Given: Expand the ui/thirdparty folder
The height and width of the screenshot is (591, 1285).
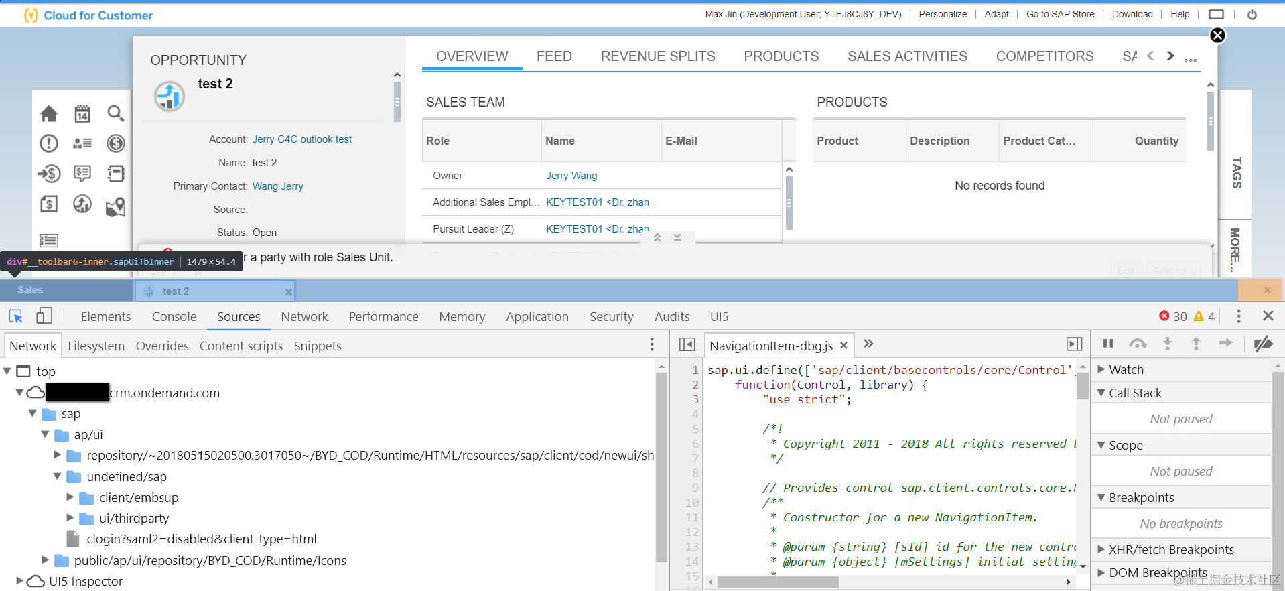Looking at the screenshot, I should point(70,518).
